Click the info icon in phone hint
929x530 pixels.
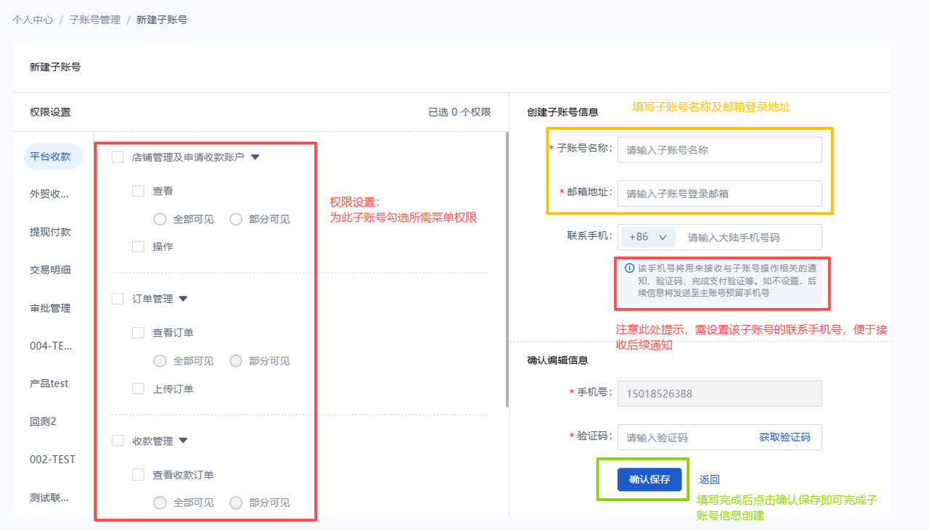pos(631,268)
